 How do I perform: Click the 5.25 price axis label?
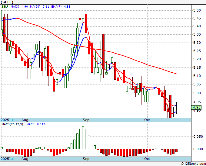point(197,51)
